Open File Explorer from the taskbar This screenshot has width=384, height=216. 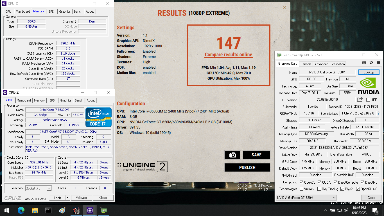tap(35, 210)
